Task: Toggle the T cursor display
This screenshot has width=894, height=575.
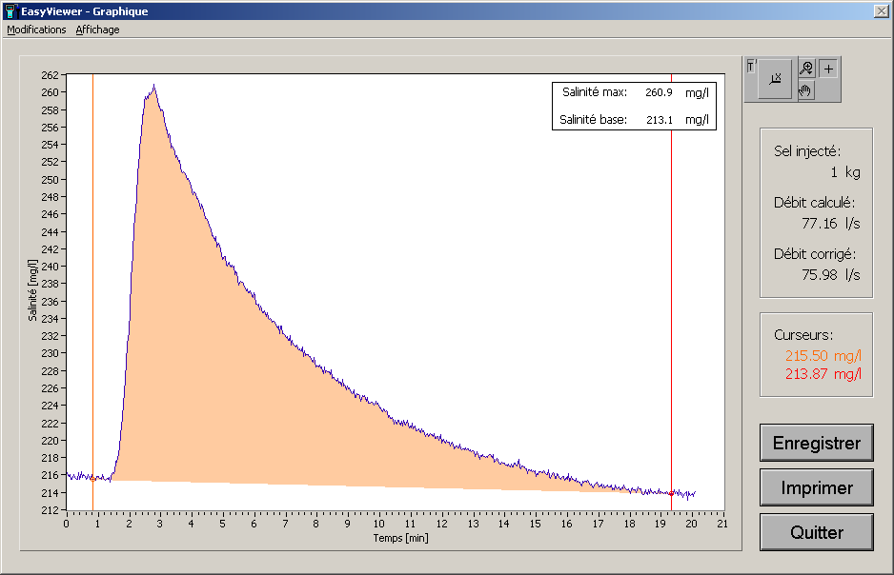Action: pos(750,65)
